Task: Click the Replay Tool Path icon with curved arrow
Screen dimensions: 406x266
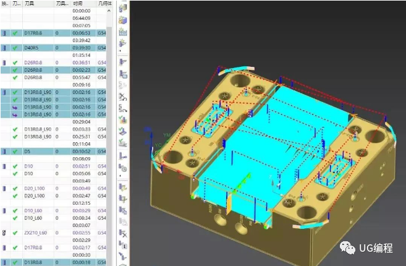Action: (x=123, y=108)
